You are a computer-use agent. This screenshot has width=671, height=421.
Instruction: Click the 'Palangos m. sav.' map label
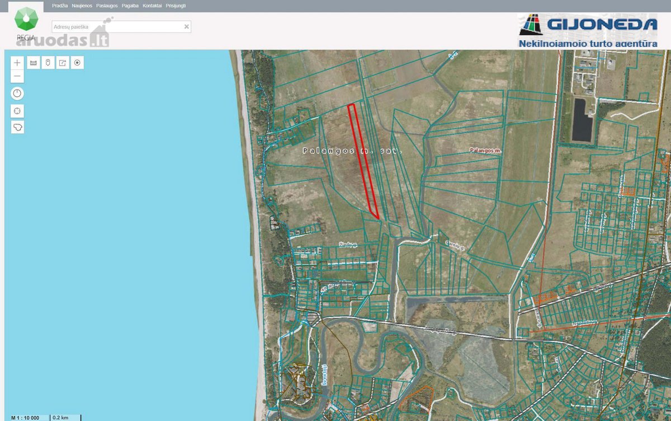(x=352, y=151)
